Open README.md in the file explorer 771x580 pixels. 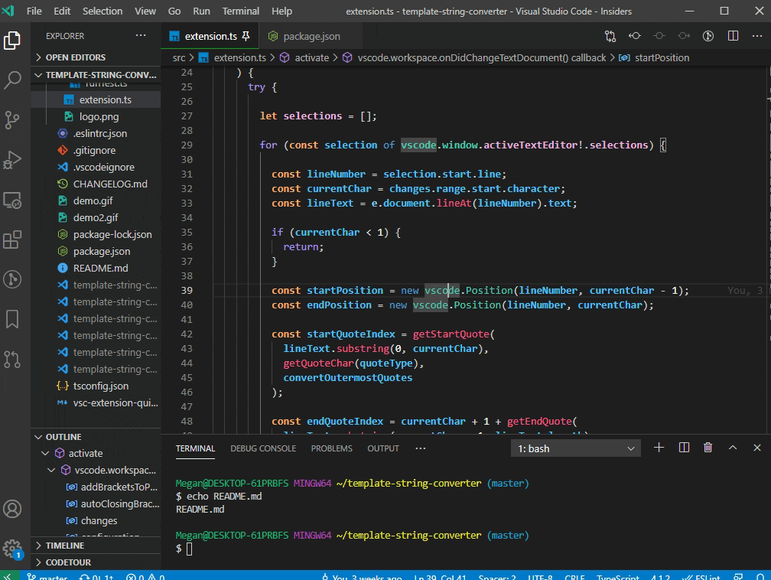(x=100, y=268)
